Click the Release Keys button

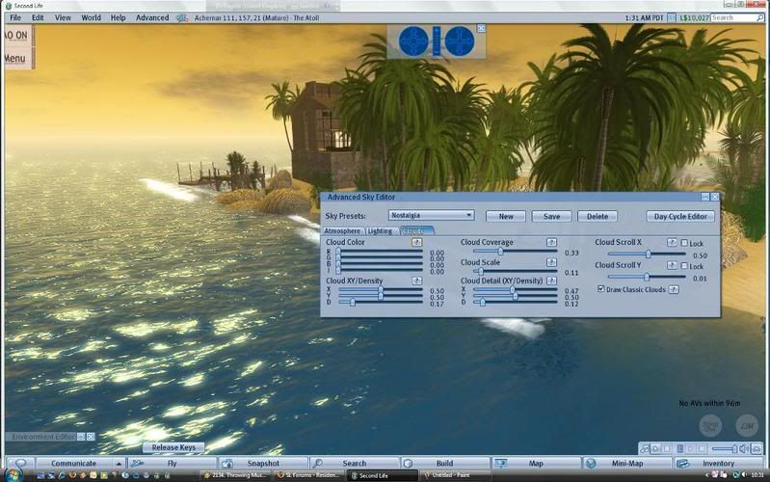(173, 447)
